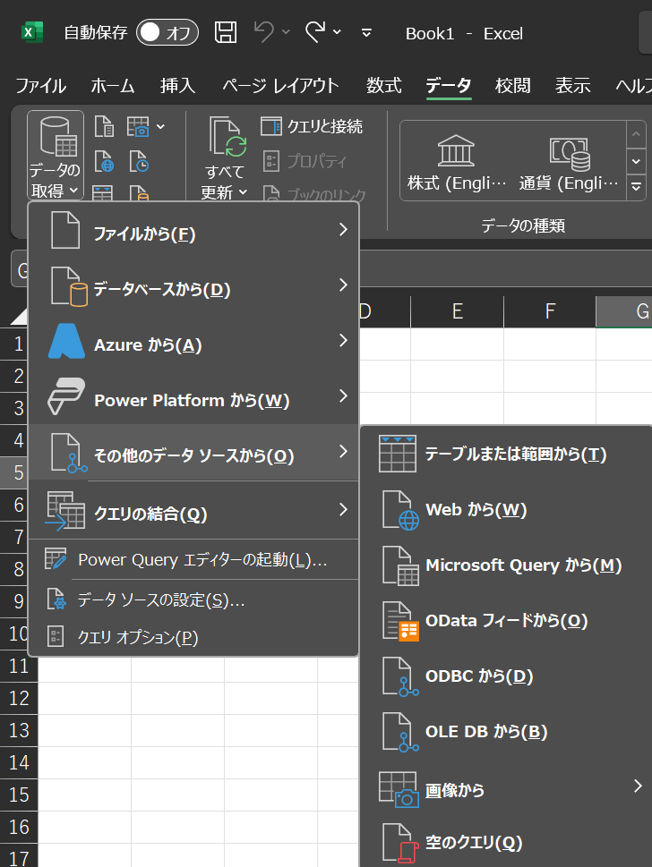Open クエリ オプション(P)
Viewport: 652px width, 867px height.
(x=193, y=637)
